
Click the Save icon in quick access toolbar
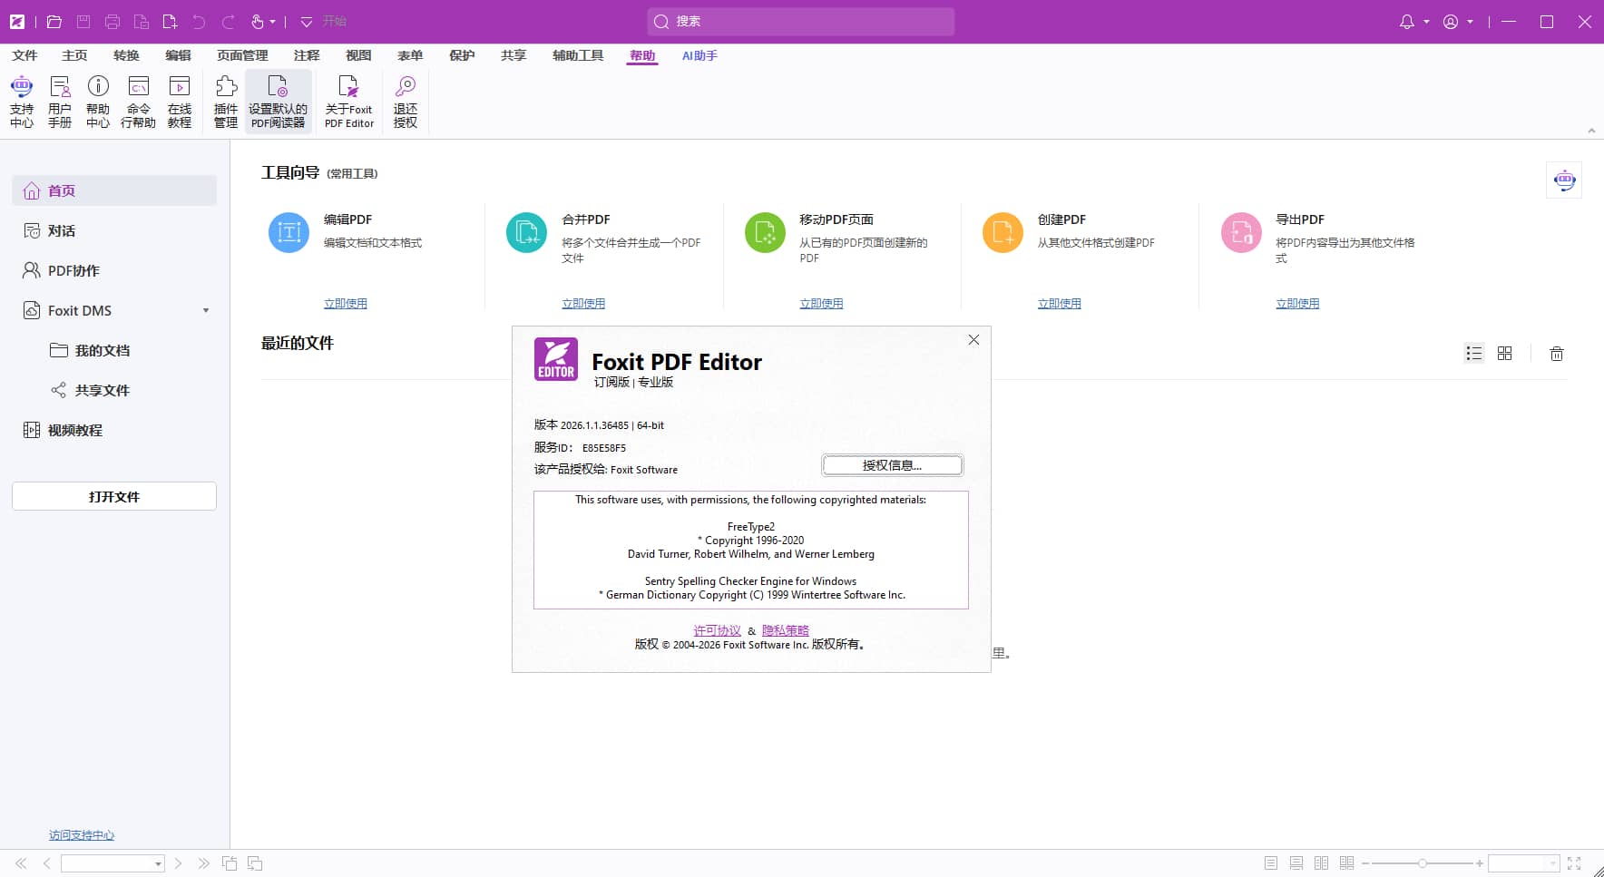tap(83, 22)
